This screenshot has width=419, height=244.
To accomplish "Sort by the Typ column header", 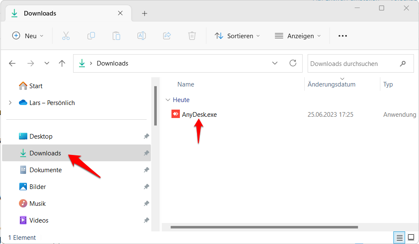I will pos(388,84).
